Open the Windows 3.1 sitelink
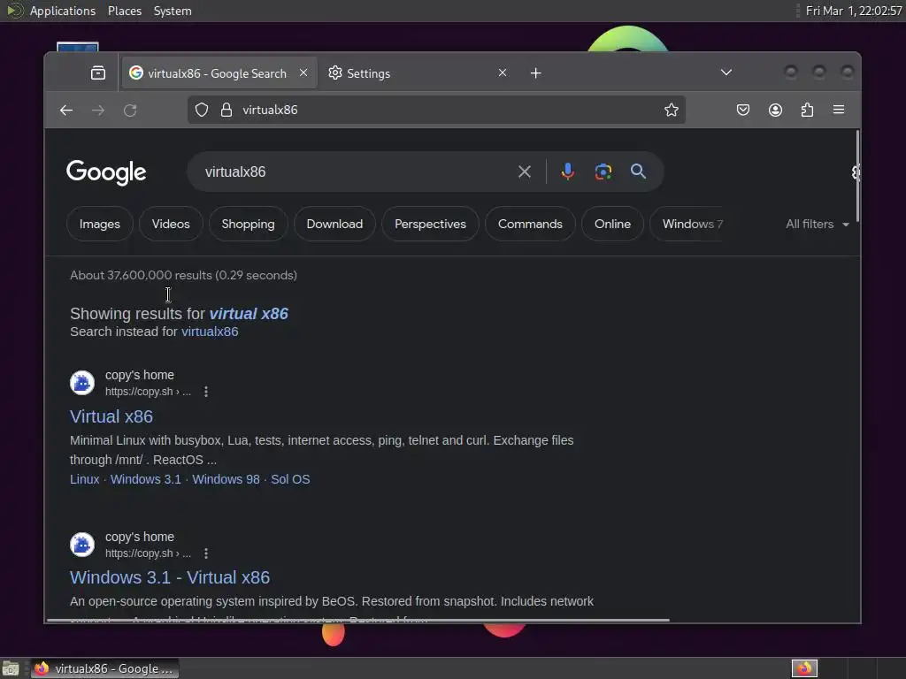Screen dimensions: 906x679 click(x=146, y=479)
